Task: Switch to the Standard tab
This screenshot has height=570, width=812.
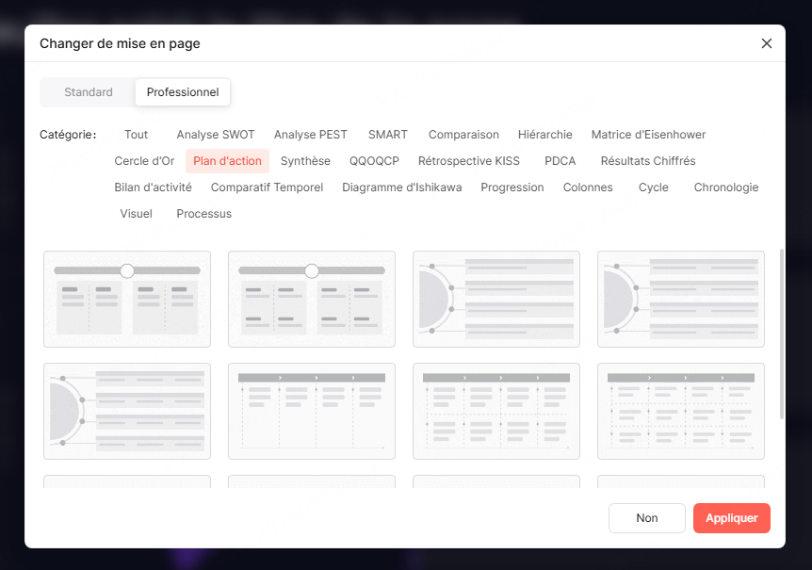Action: click(x=89, y=92)
